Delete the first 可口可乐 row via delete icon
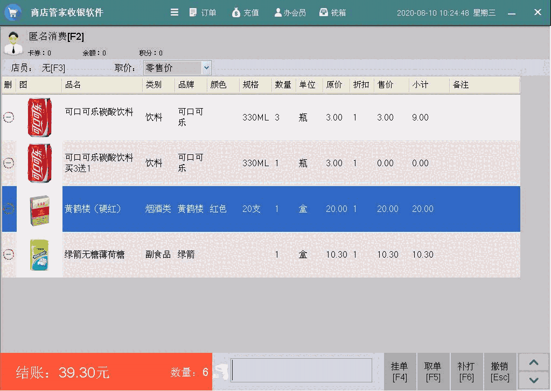551x391 pixels. point(9,117)
